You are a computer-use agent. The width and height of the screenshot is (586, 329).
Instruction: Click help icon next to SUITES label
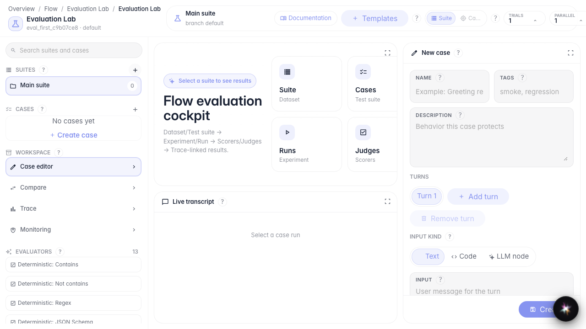(43, 70)
